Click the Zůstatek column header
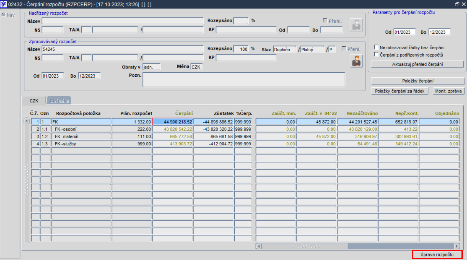 [x=224, y=113]
